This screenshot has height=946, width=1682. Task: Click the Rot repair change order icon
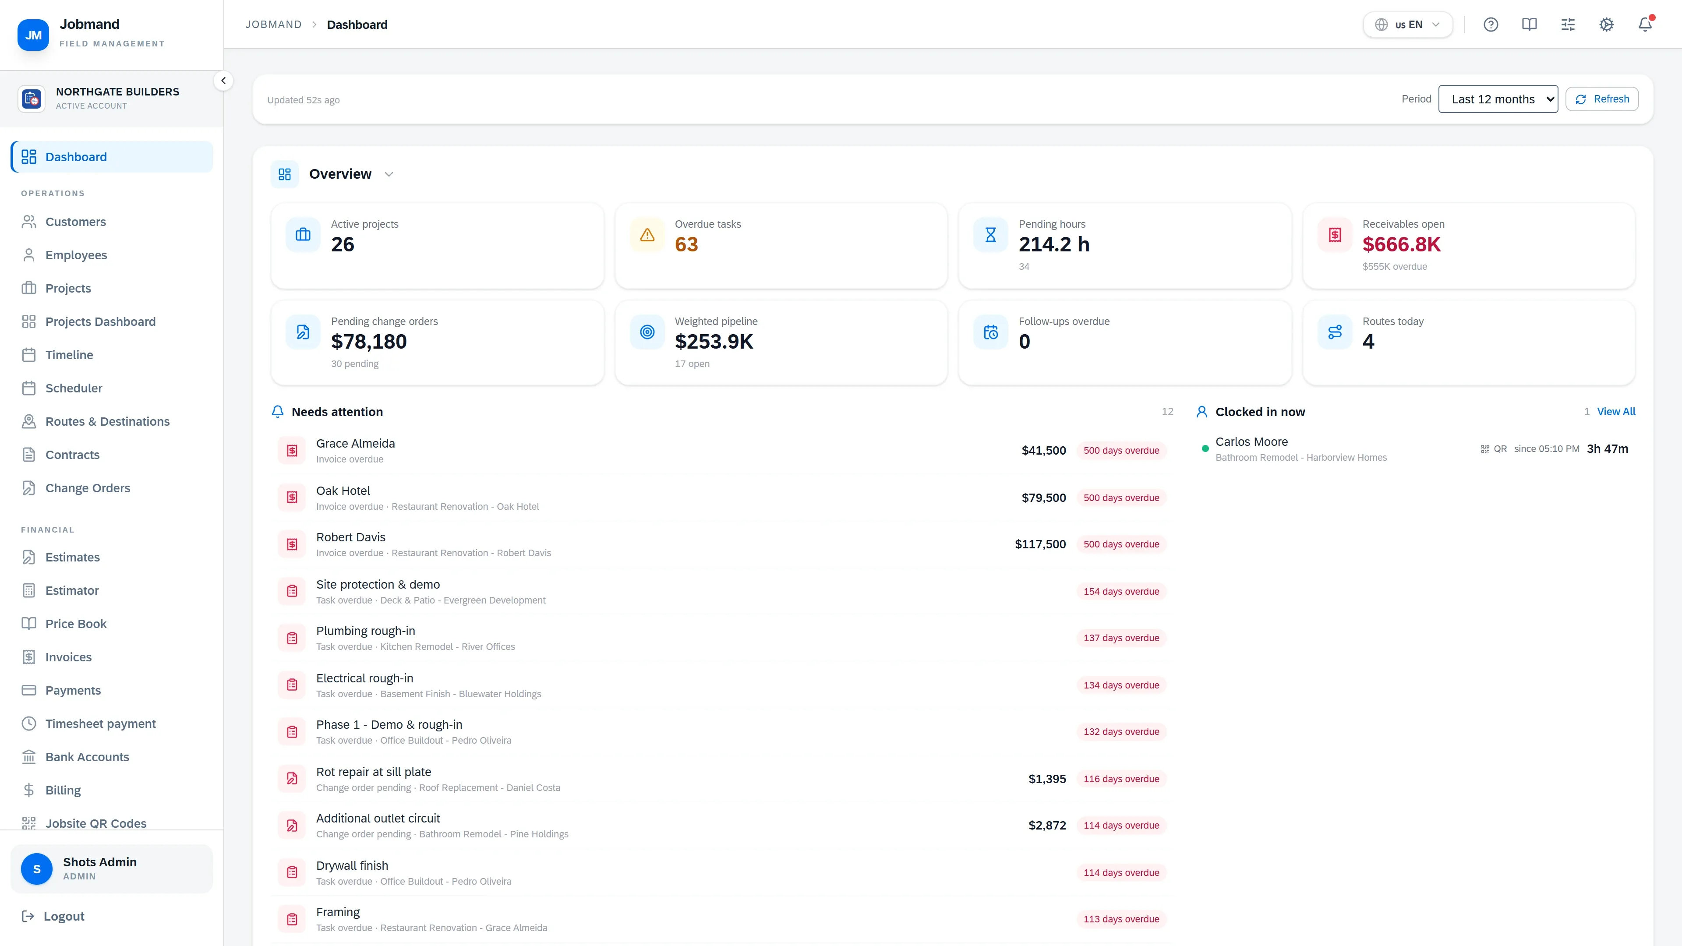(x=292, y=779)
